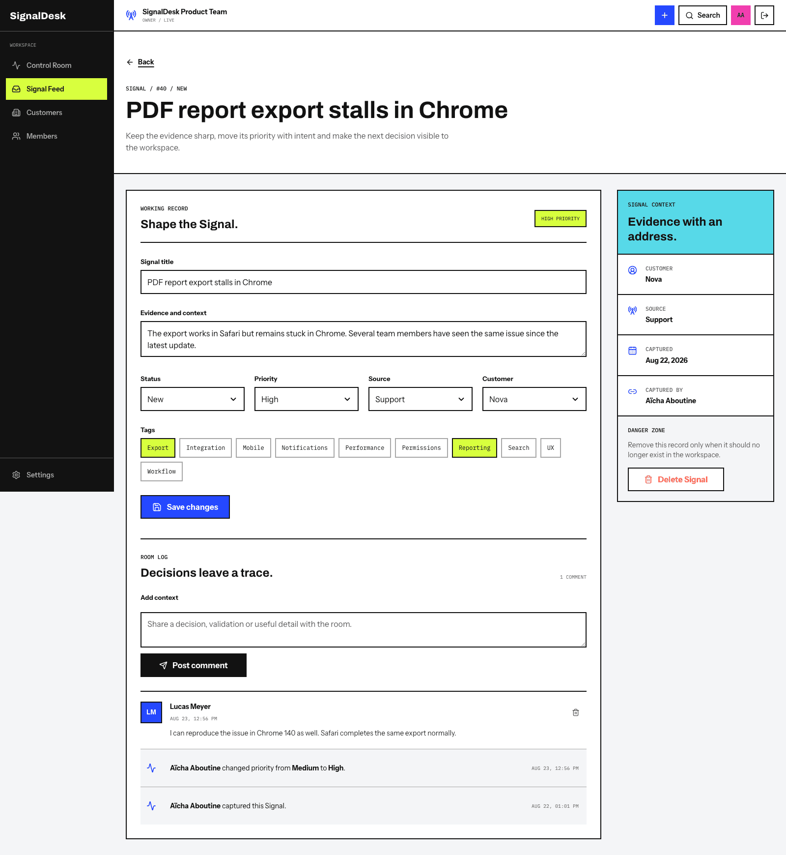Click into the Signal title field
The width and height of the screenshot is (786, 855).
click(x=364, y=282)
